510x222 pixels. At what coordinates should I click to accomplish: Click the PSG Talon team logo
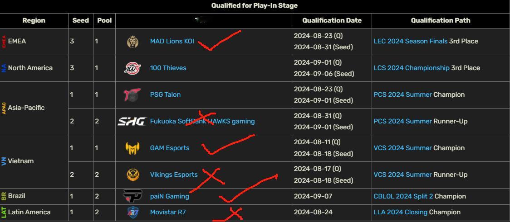132,94
